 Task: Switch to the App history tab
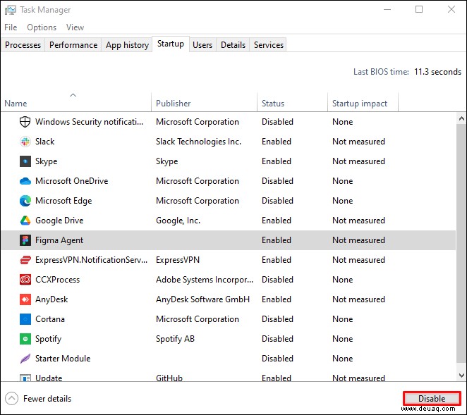127,45
